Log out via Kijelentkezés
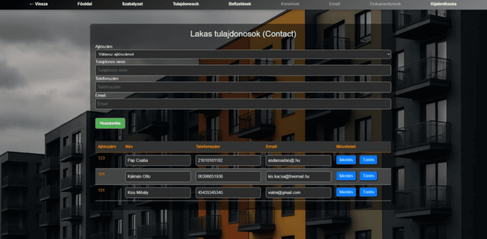 coord(443,4)
